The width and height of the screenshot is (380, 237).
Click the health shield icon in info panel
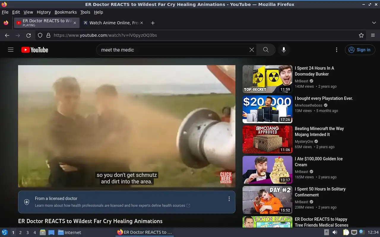(27, 202)
